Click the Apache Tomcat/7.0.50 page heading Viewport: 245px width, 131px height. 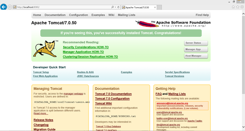click(54, 23)
